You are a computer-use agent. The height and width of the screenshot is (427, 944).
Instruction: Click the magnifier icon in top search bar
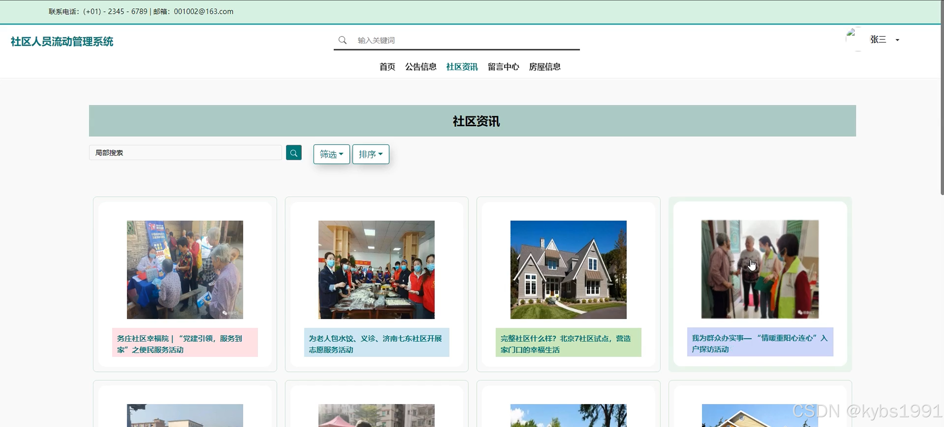pos(342,40)
